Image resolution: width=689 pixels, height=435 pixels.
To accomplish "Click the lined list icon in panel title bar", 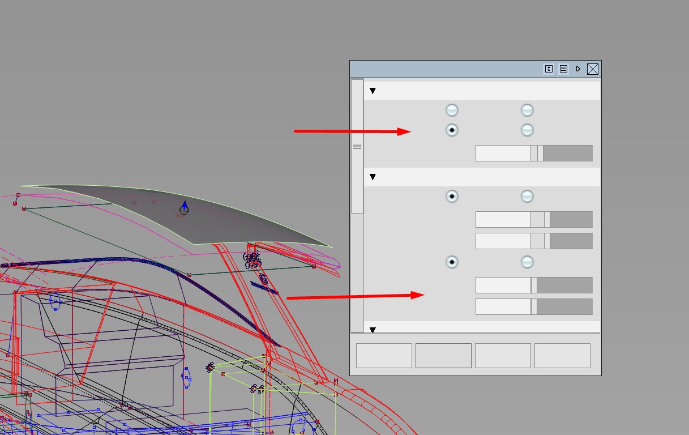I will [x=563, y=69].
